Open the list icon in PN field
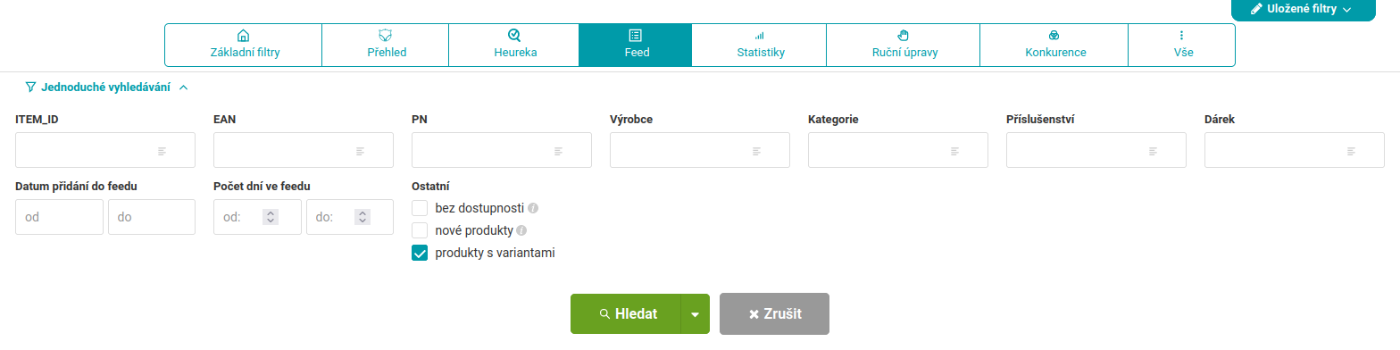 559,150
